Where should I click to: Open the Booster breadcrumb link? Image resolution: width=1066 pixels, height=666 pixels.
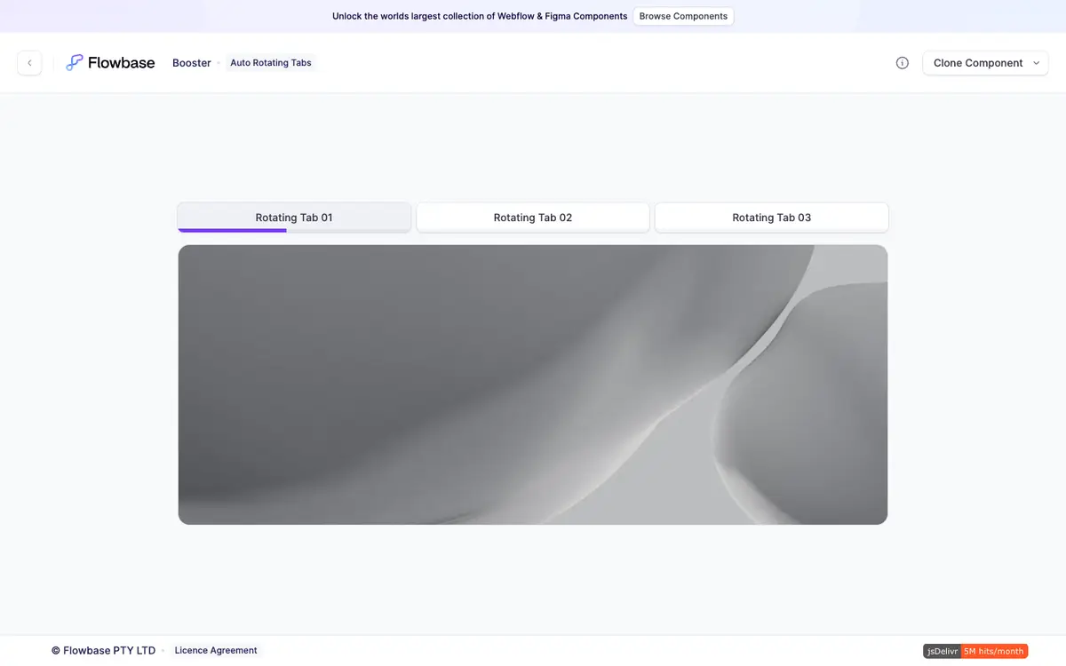(192, 63)
